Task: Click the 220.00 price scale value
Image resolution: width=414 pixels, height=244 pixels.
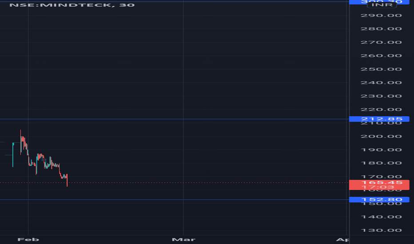Action: (x=381, y=110)
